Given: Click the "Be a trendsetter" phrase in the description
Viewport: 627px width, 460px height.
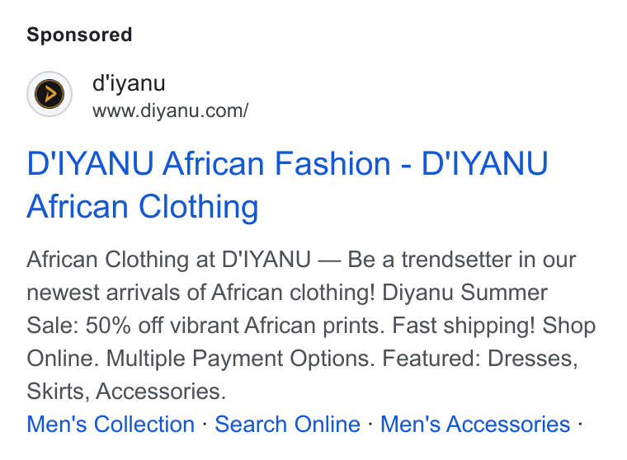Looking at the screenshot, I should point(430,260).
